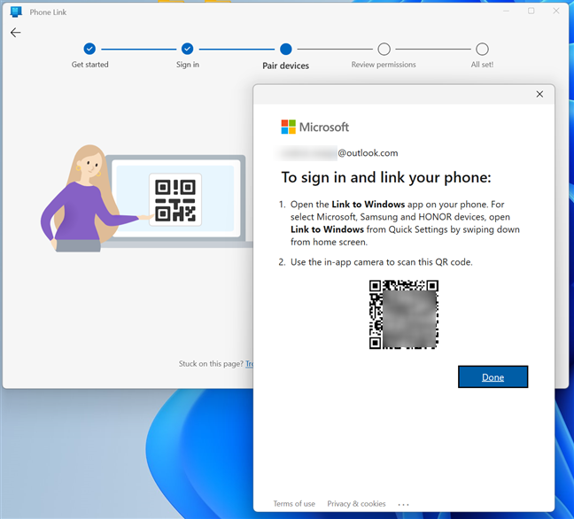Click the Done button
574x519 pixels.
tap(493, 376)
